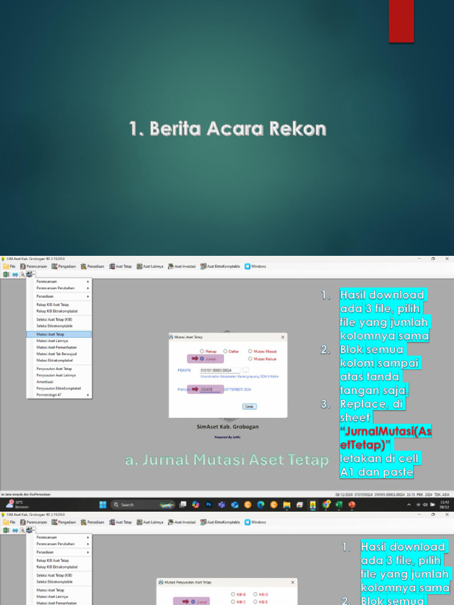Image resolution: width=454 pixels, height=605 pixels.
Task: Expand Persediaan submenu in the menu with Mutasi Aset Tetap highlighted
Action: (59, 297)
